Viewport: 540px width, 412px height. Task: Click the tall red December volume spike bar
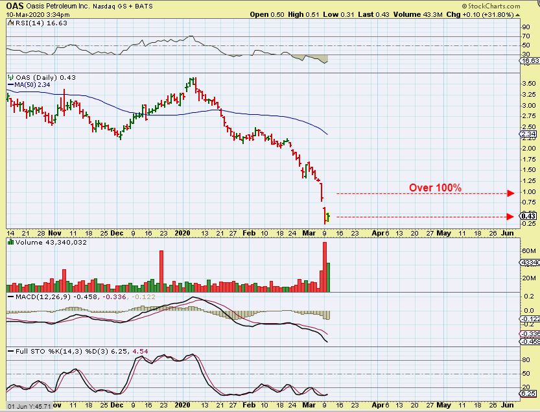[x=161, y=271]
